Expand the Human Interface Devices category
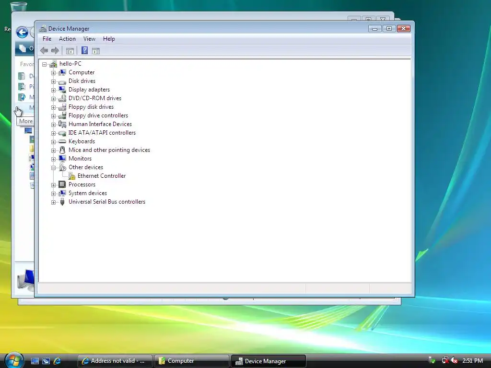This screenshot has width=491, height=368. pyautogui.click(x=54, y=125)
